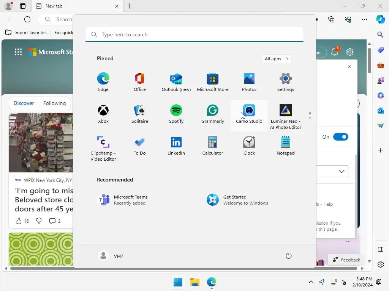Click the Windows Start button on taskbar
389x291 pixels.
(178, 282)
